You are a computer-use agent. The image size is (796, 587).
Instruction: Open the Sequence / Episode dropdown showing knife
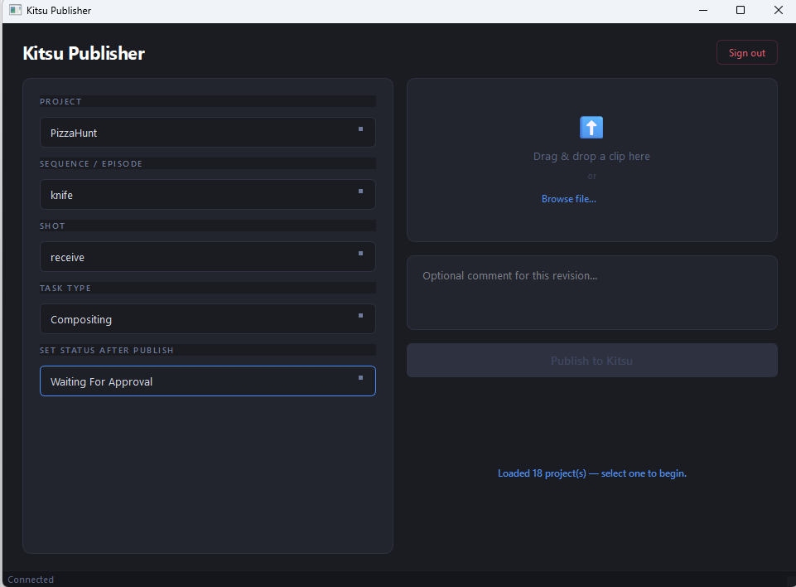(208, 195)
